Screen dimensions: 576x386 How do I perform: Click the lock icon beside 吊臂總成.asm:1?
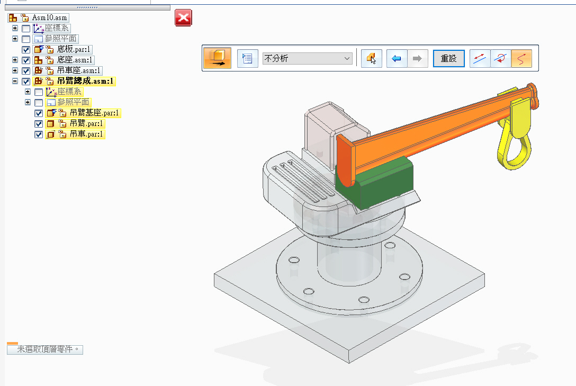click(50, 81)
